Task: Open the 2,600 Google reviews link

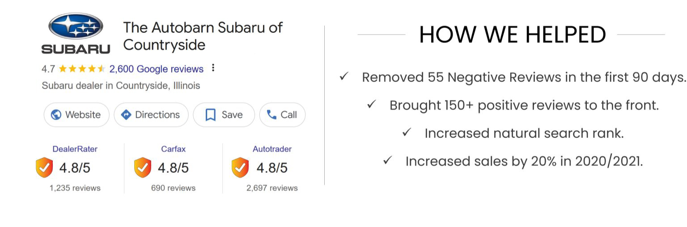Action: coord(156,69)
